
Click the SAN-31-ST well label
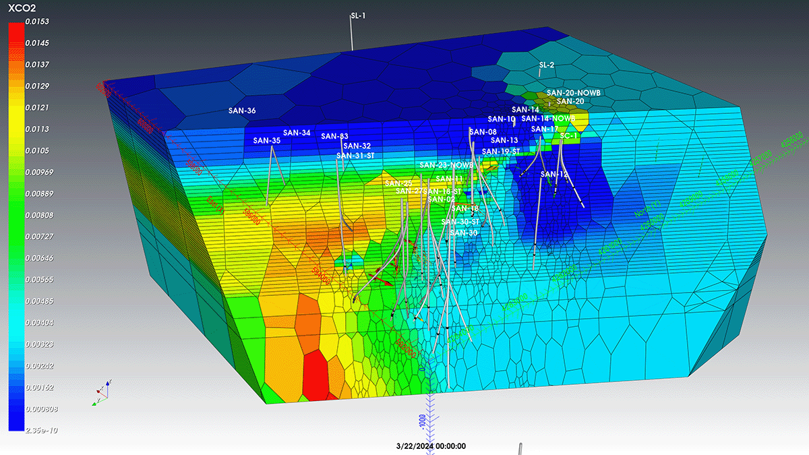click(x=355, y=156)
